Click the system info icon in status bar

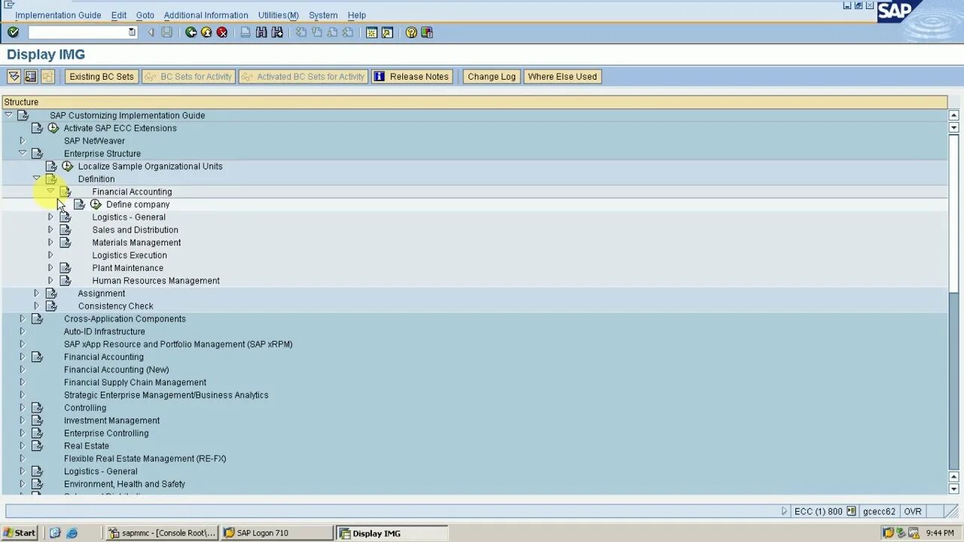[851, 511]
